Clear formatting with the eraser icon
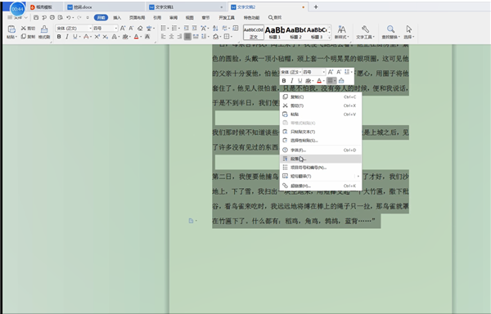 (140, 28)
